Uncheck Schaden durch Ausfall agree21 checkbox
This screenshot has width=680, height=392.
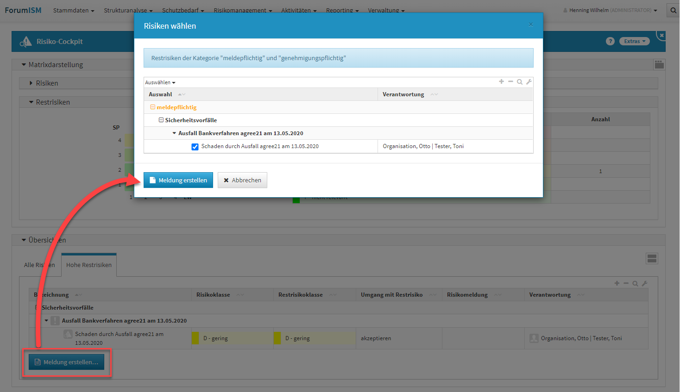(x=195, y=147)
